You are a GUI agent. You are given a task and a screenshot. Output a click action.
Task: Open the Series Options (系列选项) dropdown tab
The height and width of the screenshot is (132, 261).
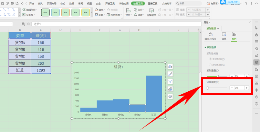pos(213,29)
